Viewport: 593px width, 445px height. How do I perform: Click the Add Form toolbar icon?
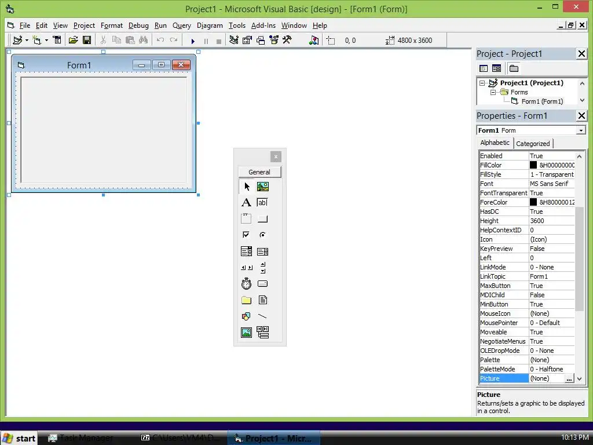tap(36, 40)
